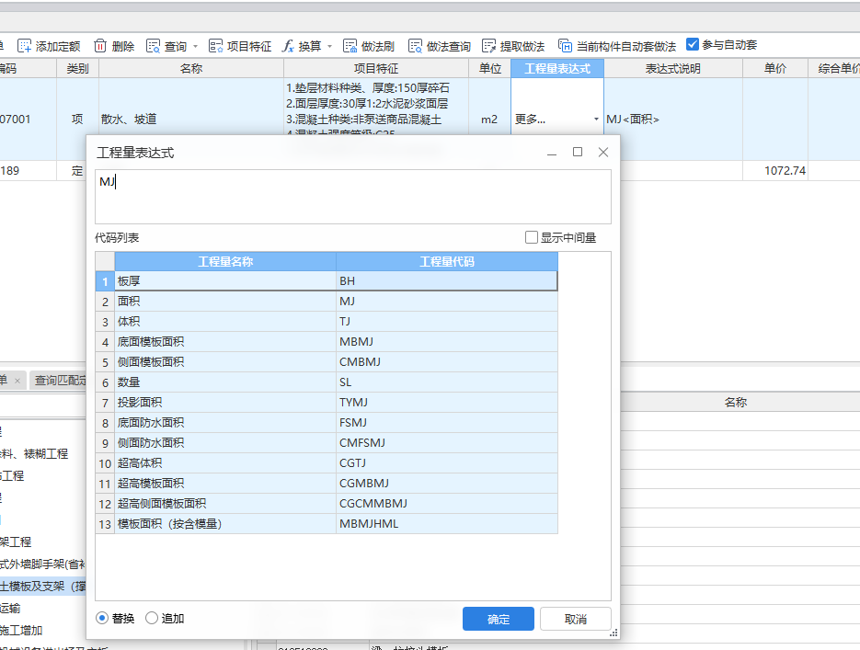
Task: Click the 删除 trash icon
Action: (x=100, y=46)
